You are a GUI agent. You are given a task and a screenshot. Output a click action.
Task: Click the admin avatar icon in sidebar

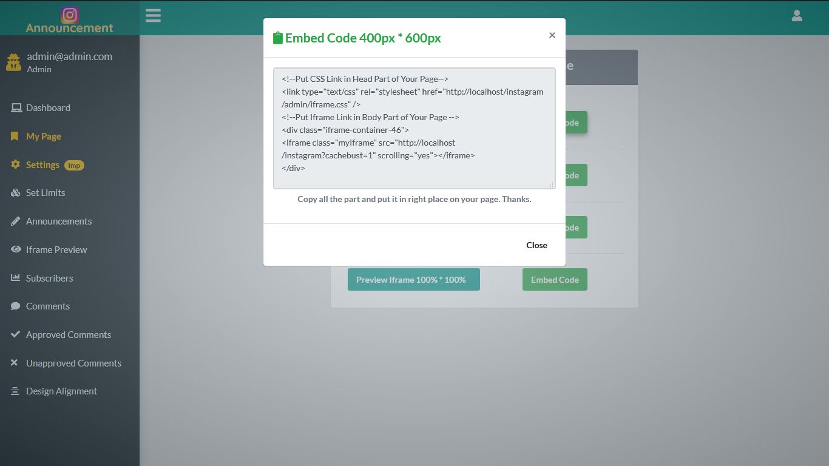coord(13,61)
